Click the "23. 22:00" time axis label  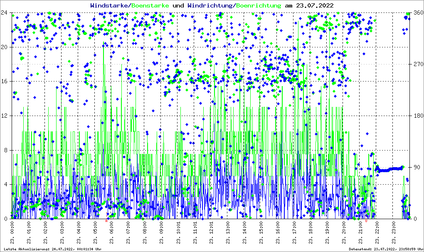[x=377, y=232]
